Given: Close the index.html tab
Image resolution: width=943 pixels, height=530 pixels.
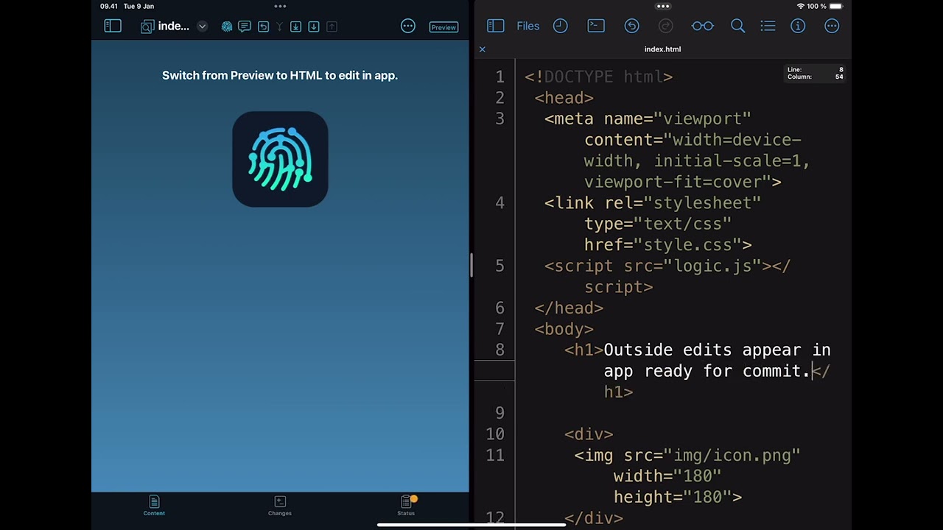Looking at the screenshot, I should (x=483, y=49).
